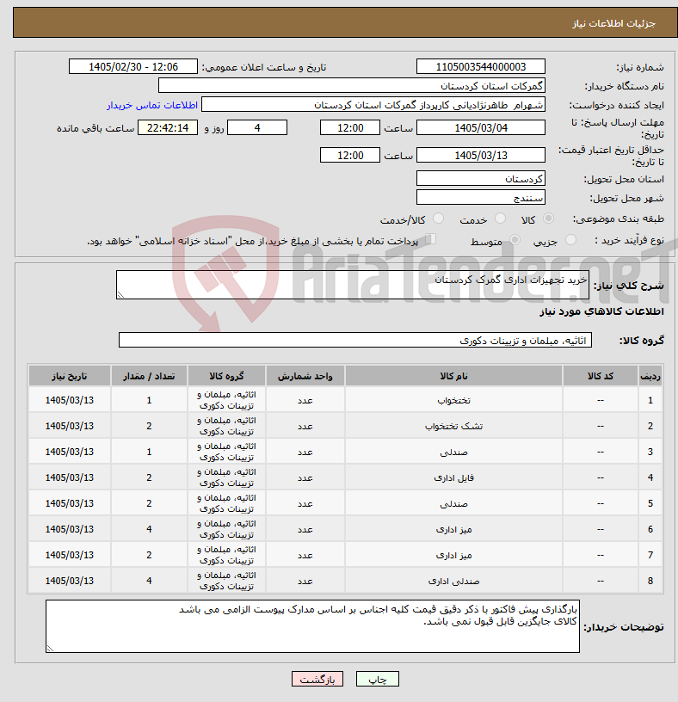Choose the جزیی purchase type radio
Screen dimensions: 678x702
pyautogui.click(x=570, y=240)
